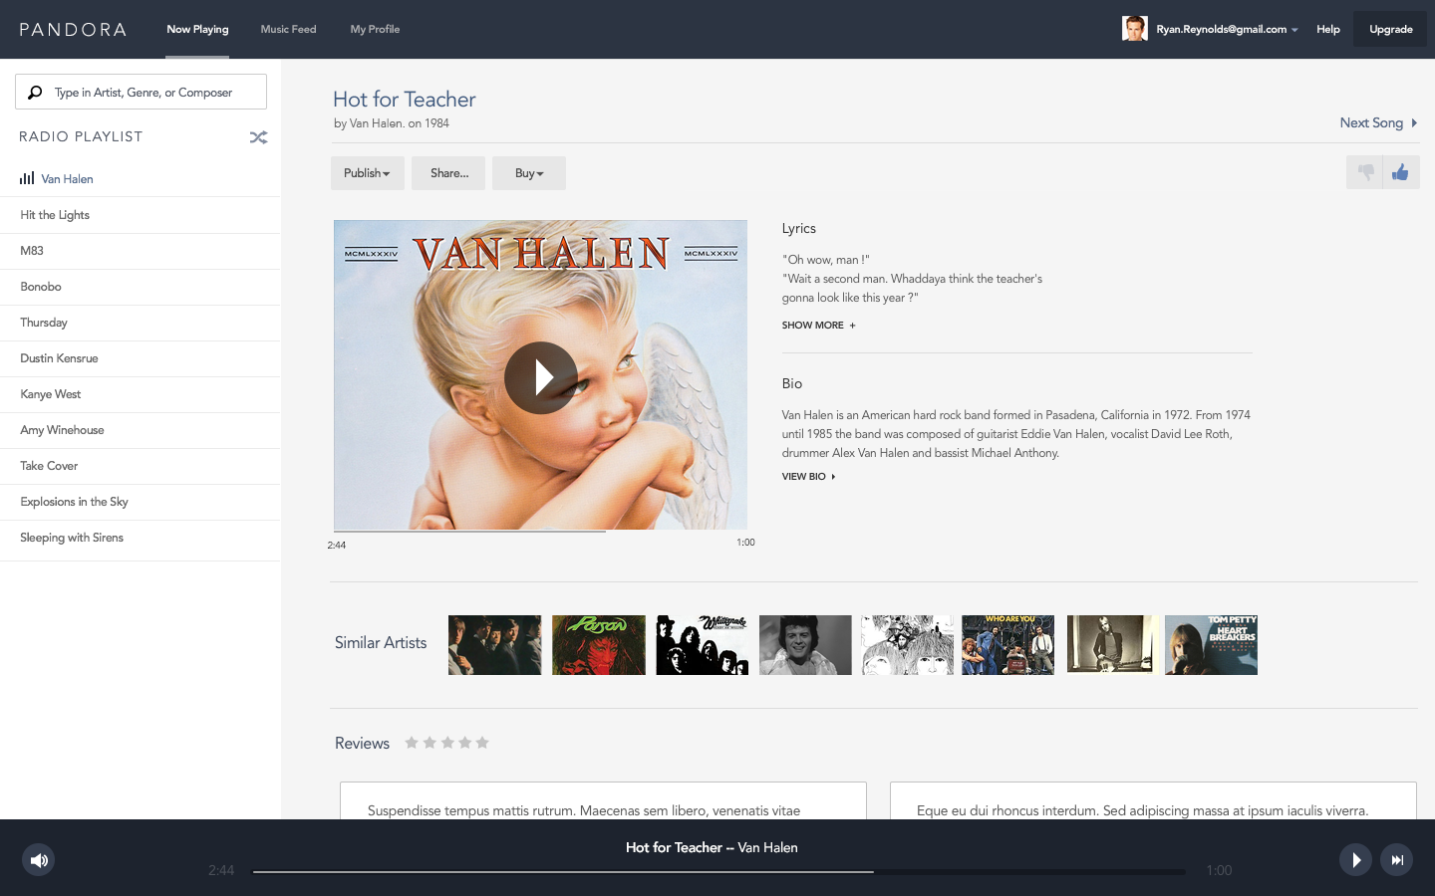Click the Pandora logo
This screenshot has width=1435, height=896.
point(73,30)
